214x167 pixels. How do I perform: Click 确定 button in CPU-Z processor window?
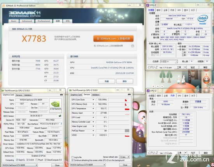pos(205,67)
